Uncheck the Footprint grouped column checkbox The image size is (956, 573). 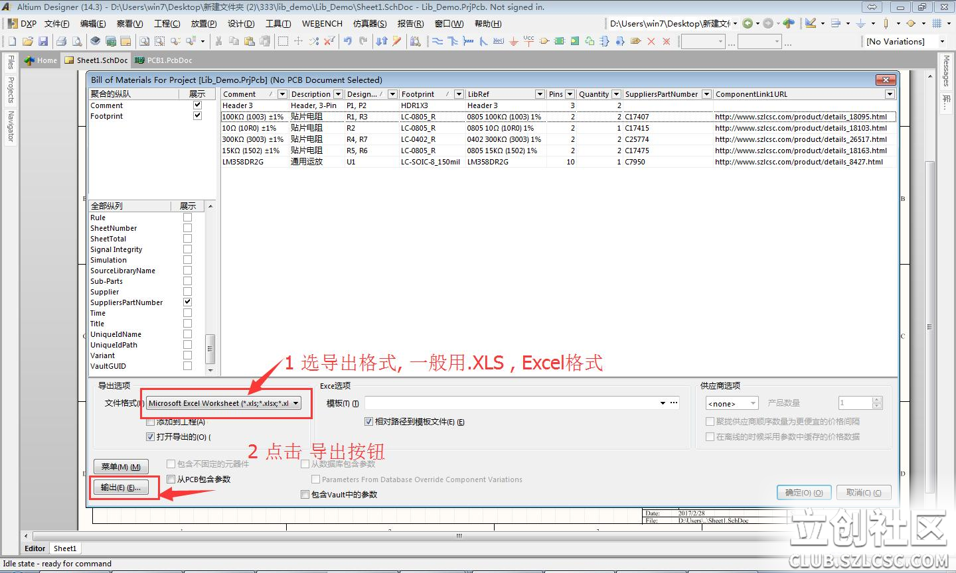[197, 115]
